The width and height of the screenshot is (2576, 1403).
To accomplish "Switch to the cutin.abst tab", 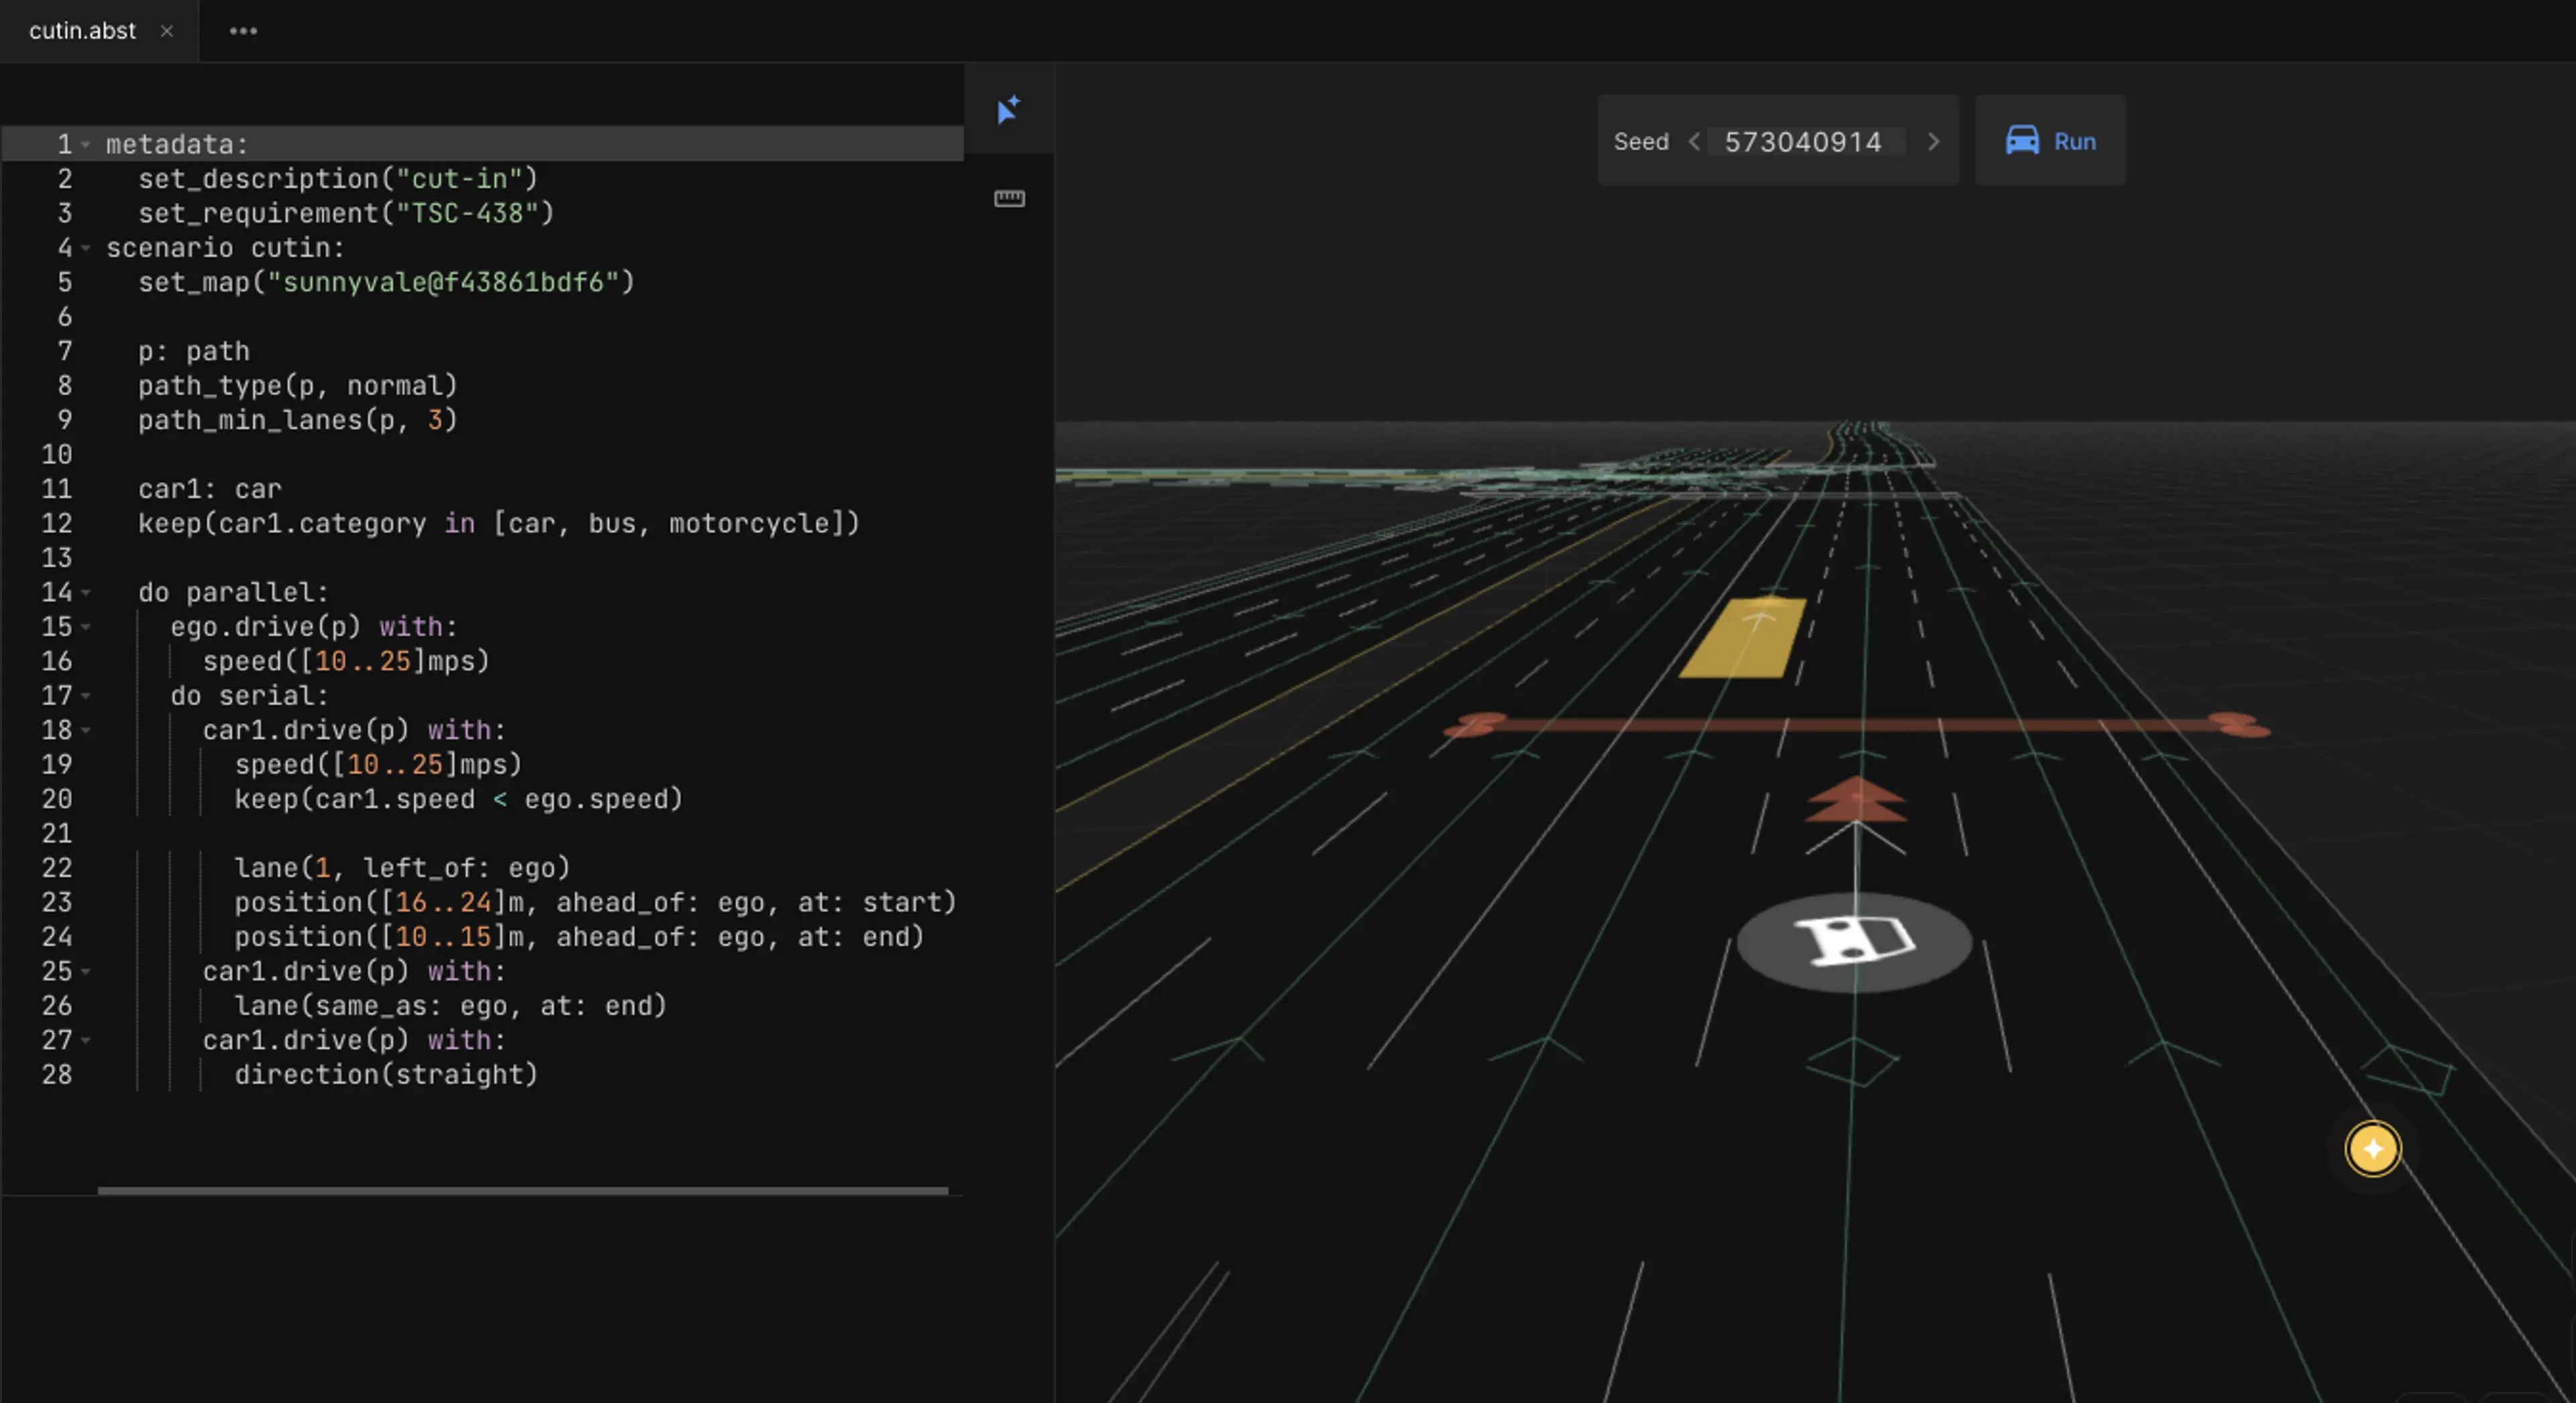I will 82,31.
